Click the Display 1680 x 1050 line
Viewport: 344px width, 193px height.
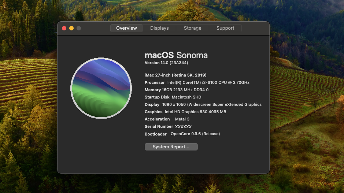pos(203,104)
